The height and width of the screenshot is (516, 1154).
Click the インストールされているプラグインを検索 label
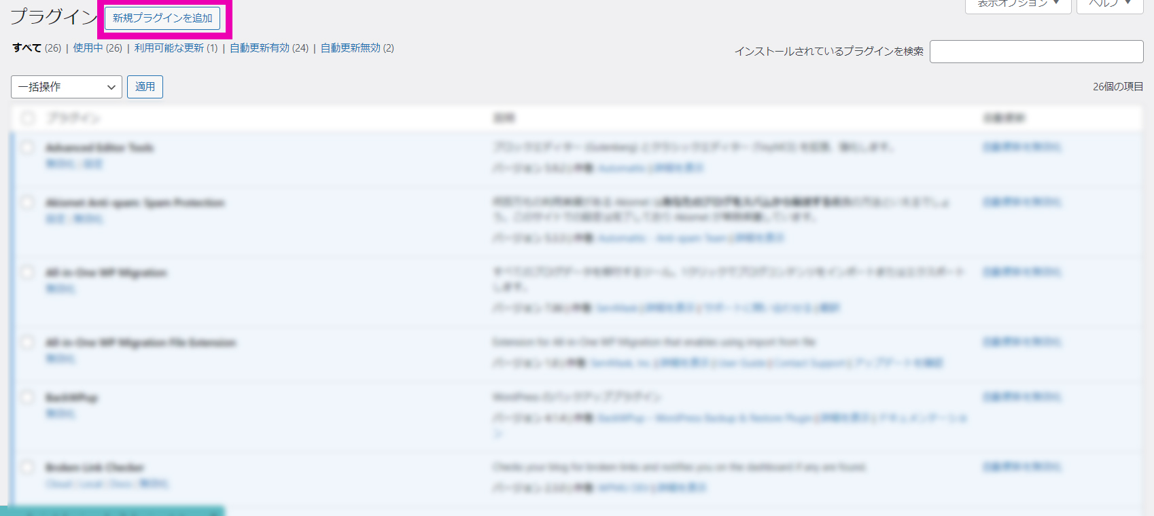(829, 52)
